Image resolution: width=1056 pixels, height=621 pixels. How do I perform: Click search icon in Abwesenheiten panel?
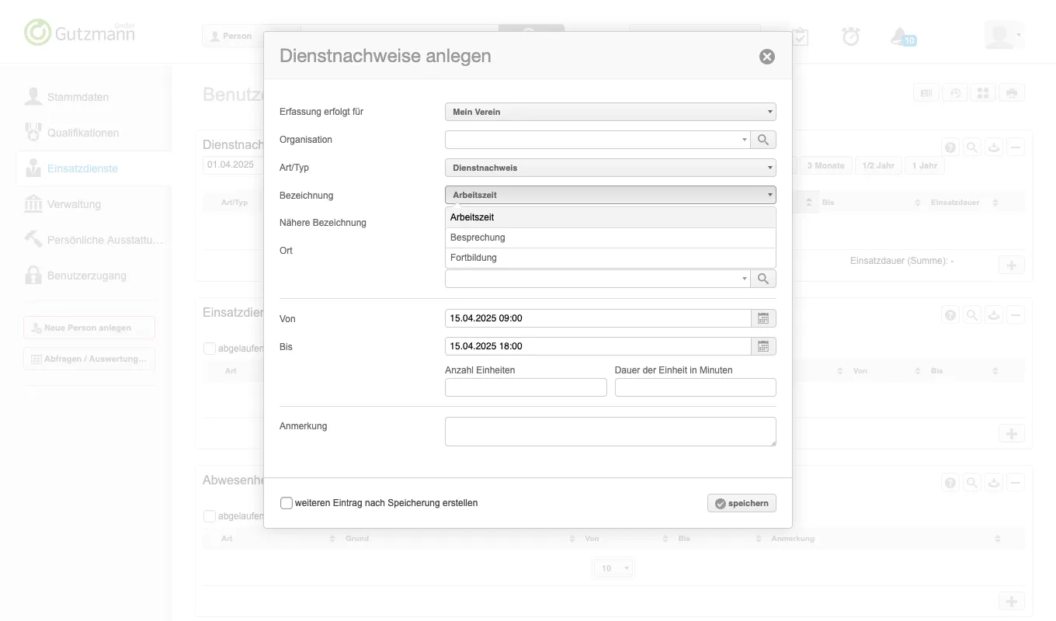(x=972, y=483)
